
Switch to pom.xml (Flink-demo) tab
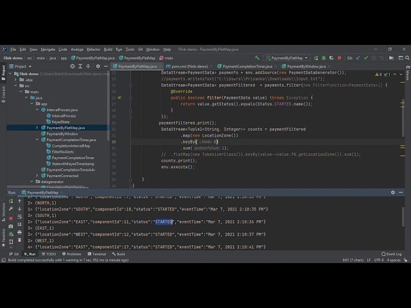[189, 66]
